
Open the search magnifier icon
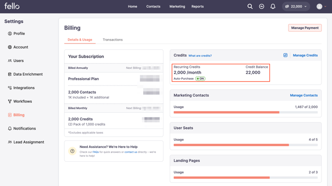[250, 6]
